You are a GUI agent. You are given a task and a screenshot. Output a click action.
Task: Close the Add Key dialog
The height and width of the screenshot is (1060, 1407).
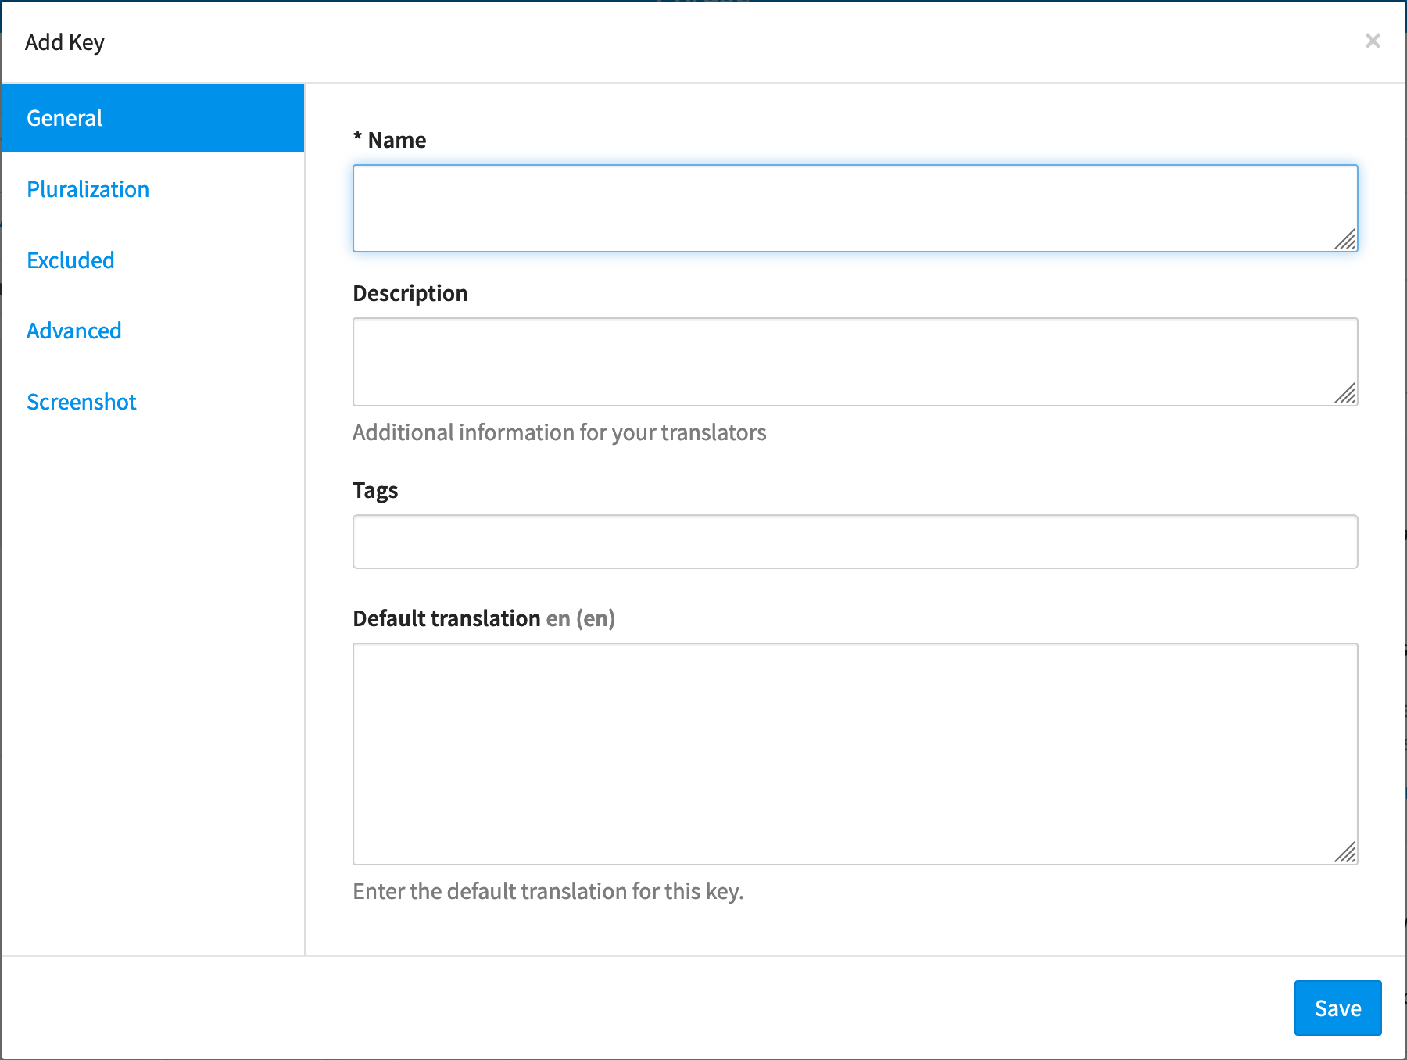pyautogui.click(x=1373, y=41)
